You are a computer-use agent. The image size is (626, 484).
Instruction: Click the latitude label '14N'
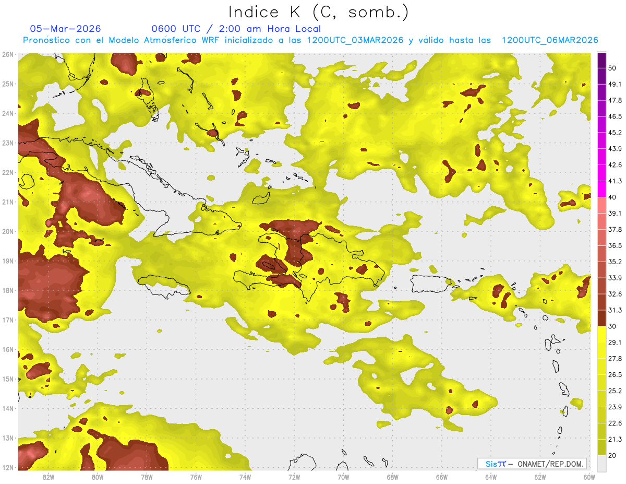8,408
